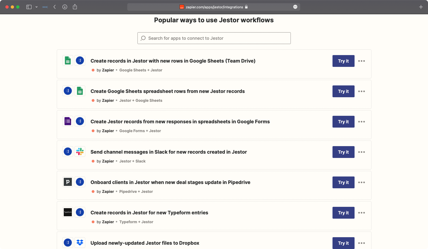
Task: Click the Jestor icon in Team Drive workflow
Action: coord(80,60)
